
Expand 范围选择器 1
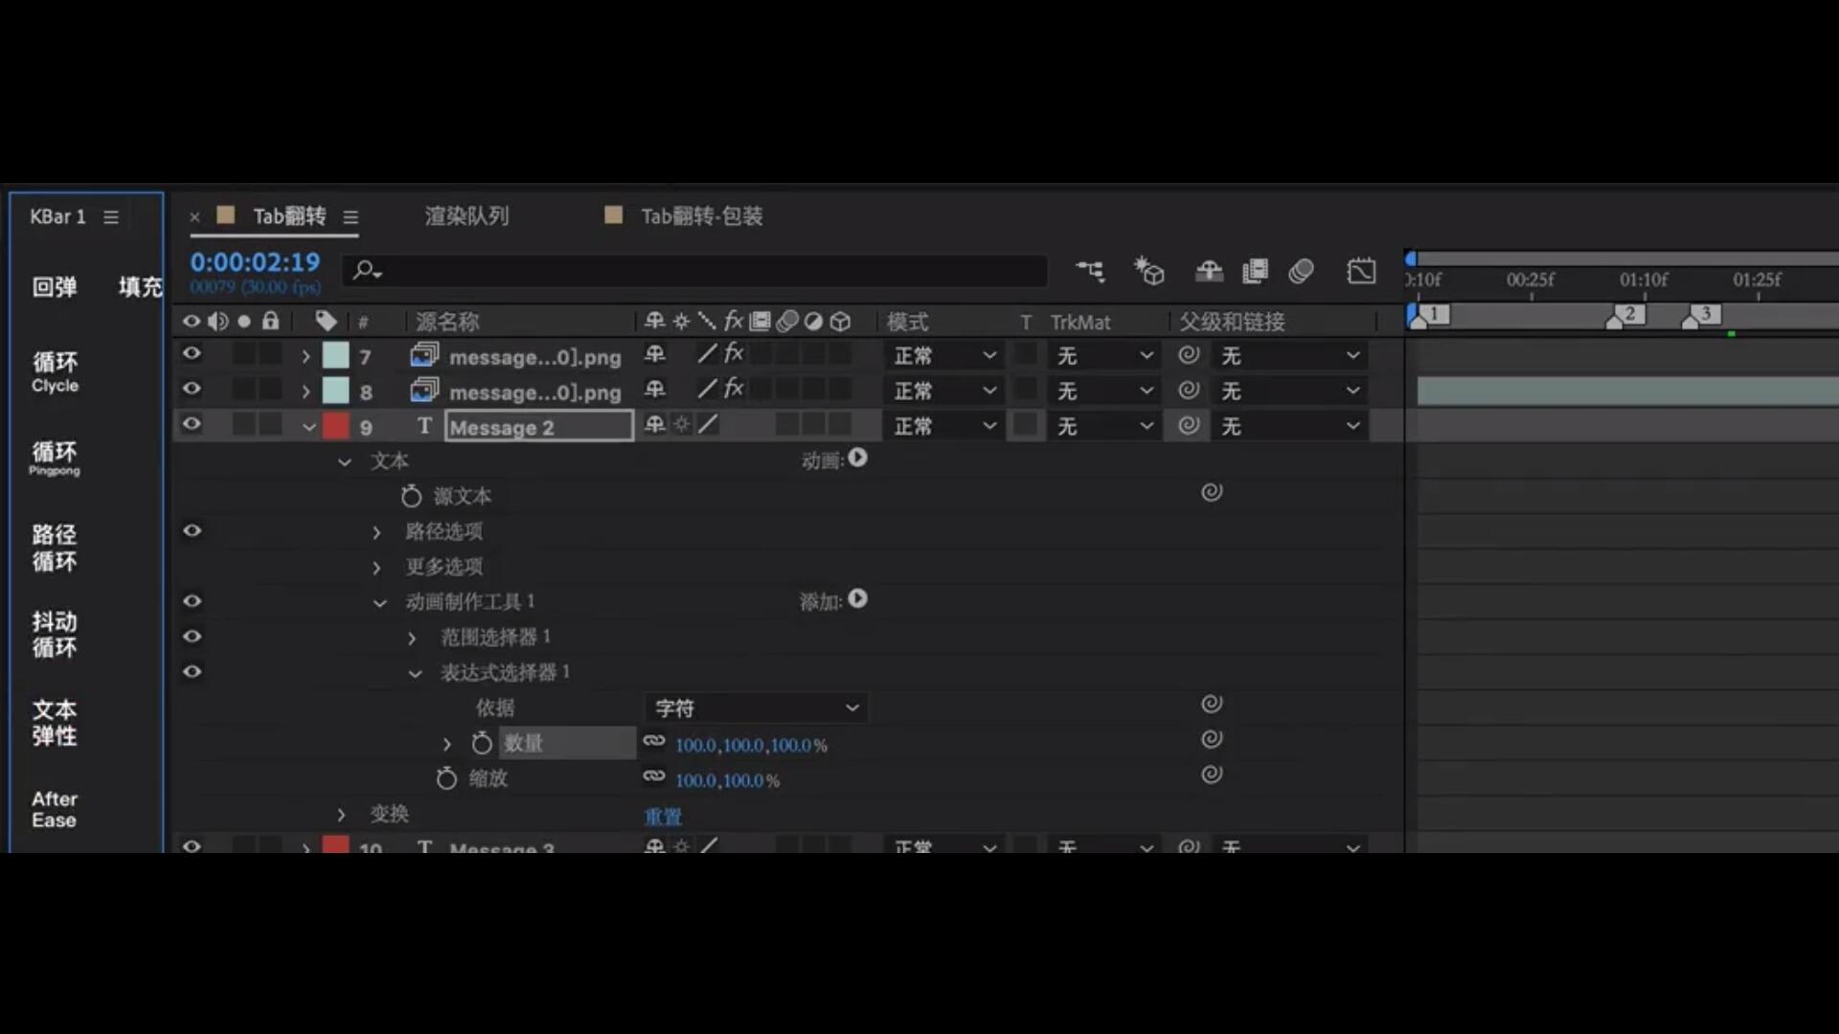[412, 639]
